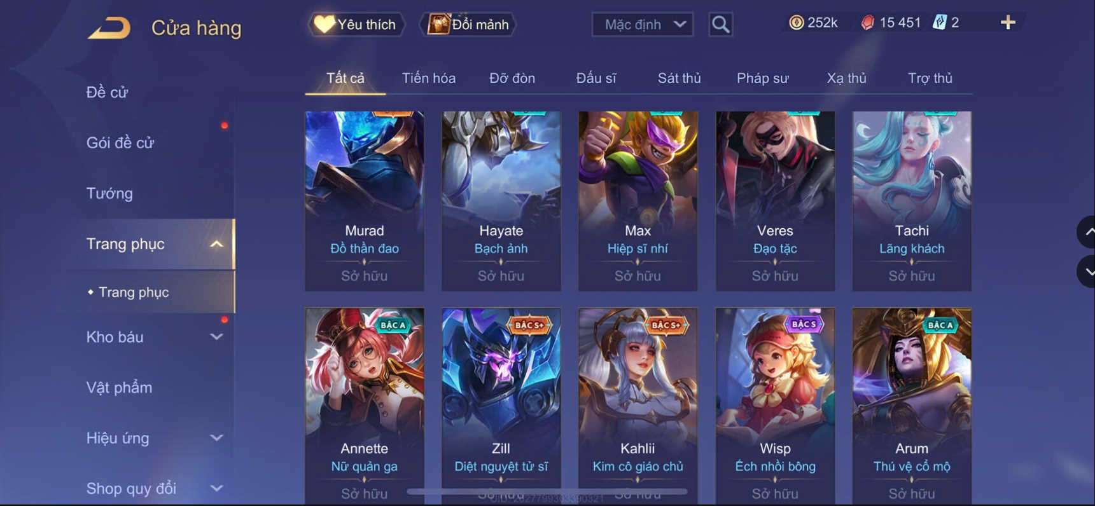Viewport: 1095px width, 506px height.
Task: Switch to the Pháp sư tab
Action: click(762, 78)
